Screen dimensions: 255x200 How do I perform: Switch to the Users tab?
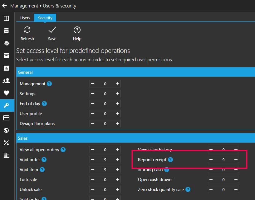(x=25, y=18)
